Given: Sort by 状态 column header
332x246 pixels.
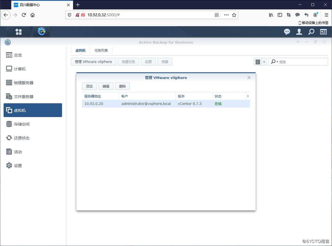Looking at the screenshot, I should [x=229, y=96].
